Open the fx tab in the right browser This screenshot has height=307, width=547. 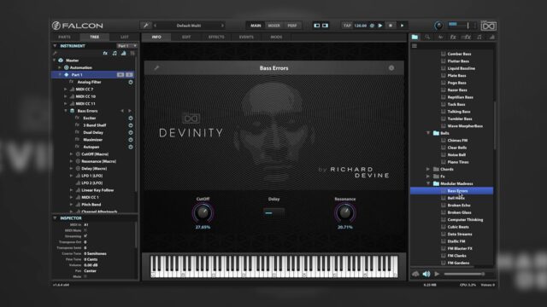point(453,37)
